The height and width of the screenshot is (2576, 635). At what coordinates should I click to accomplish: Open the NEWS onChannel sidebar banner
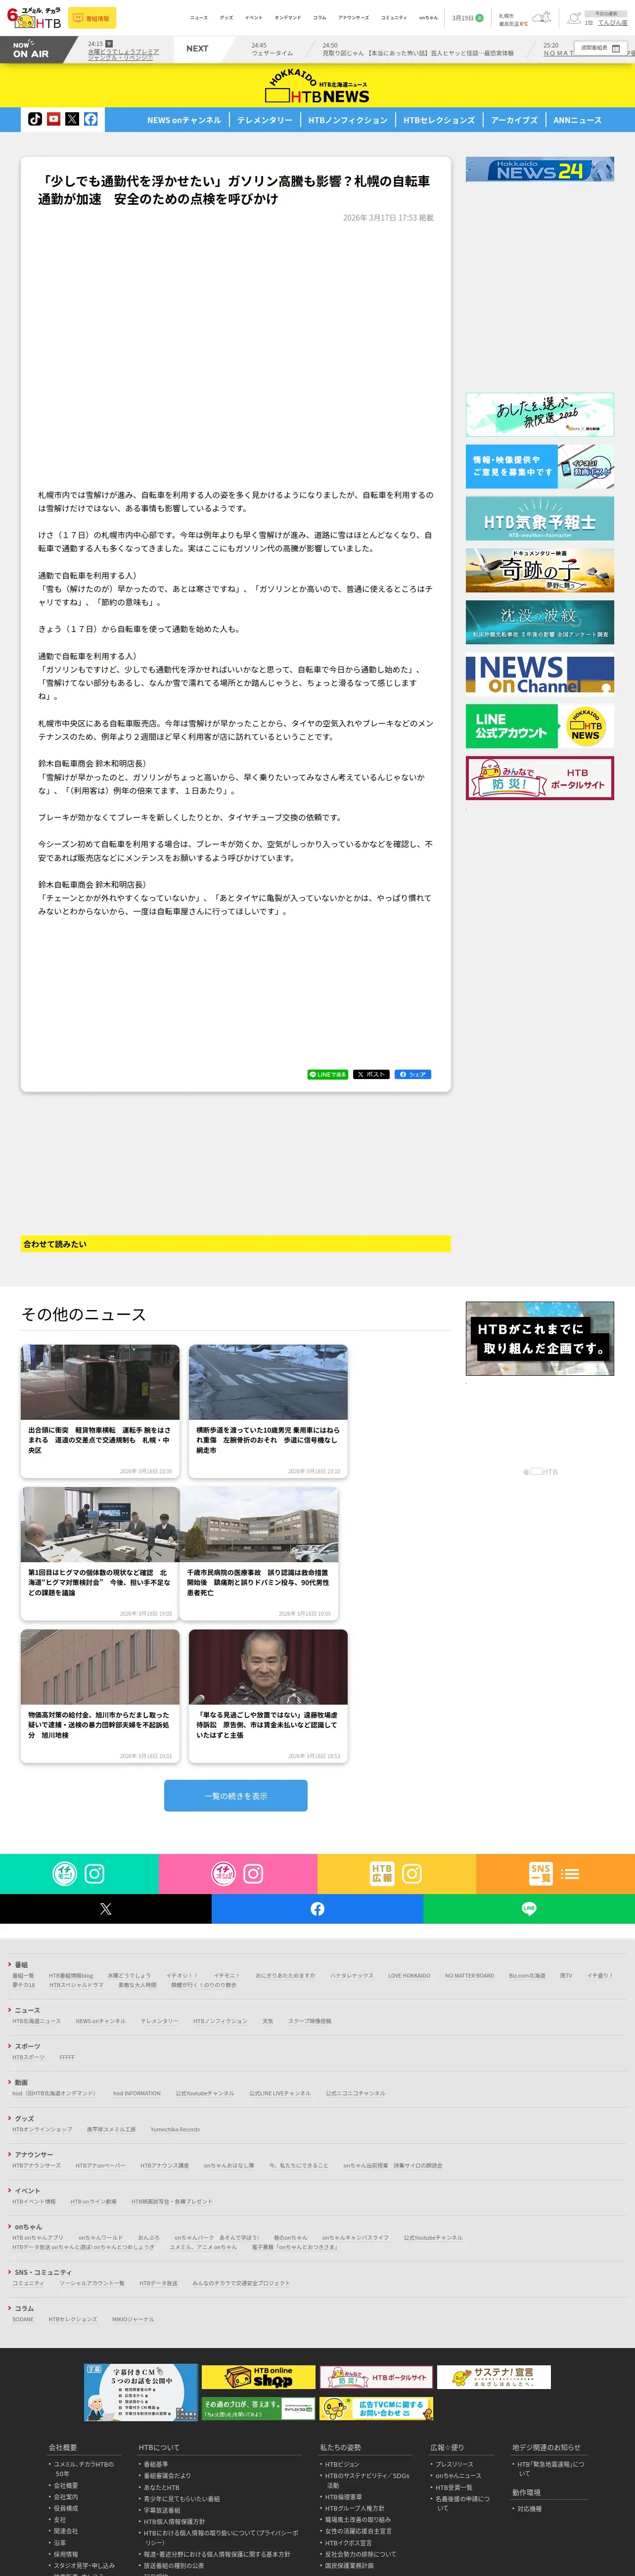[539, 674]
